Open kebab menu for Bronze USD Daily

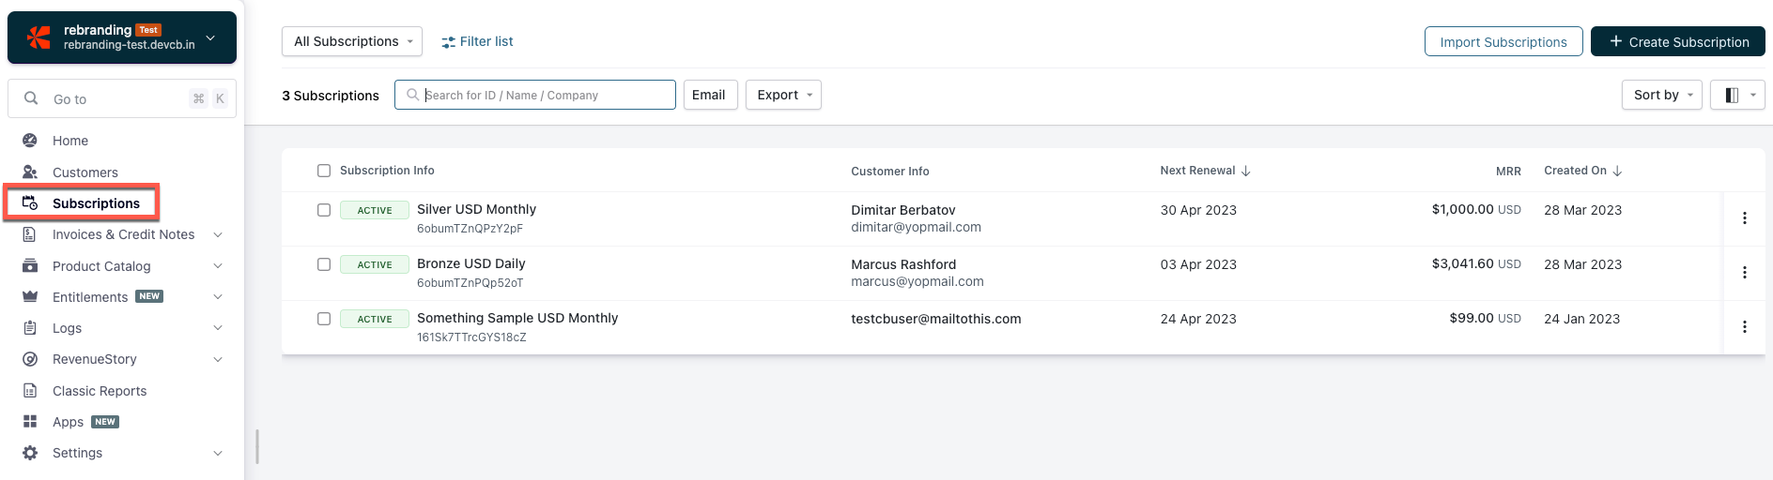point(1744,273)
